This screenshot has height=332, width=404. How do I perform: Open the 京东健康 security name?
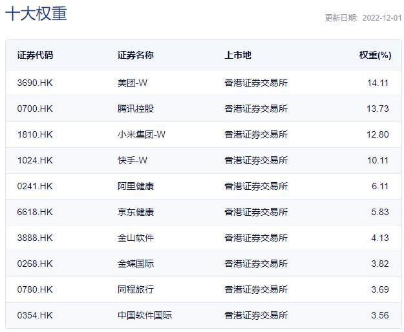(x=136, y=212)
